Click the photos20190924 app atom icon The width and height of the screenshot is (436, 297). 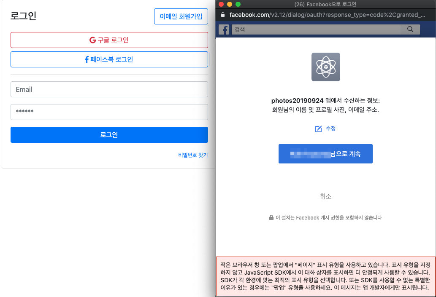click(325, 67)
